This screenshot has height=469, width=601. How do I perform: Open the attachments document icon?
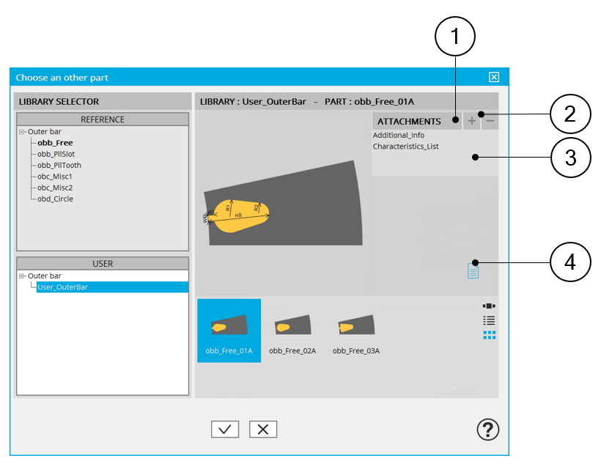[473, 271]
